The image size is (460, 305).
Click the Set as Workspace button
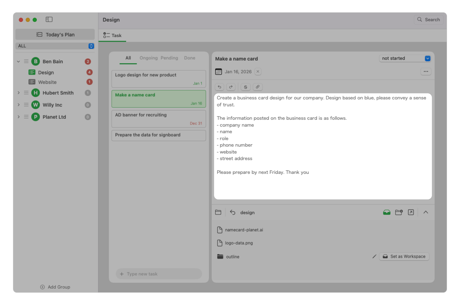click(x=404, y=257)
